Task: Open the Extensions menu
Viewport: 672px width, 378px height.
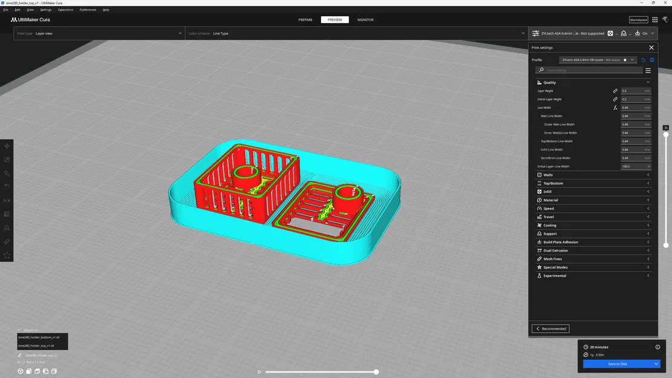Action: coord(65,9)
